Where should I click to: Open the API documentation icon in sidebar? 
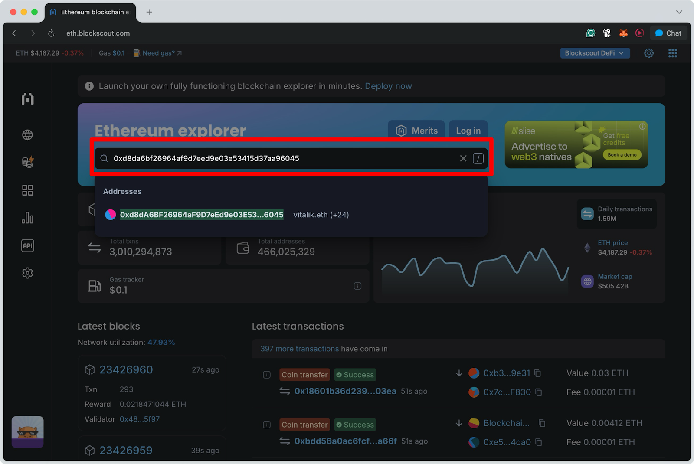[x=27, y=245]
